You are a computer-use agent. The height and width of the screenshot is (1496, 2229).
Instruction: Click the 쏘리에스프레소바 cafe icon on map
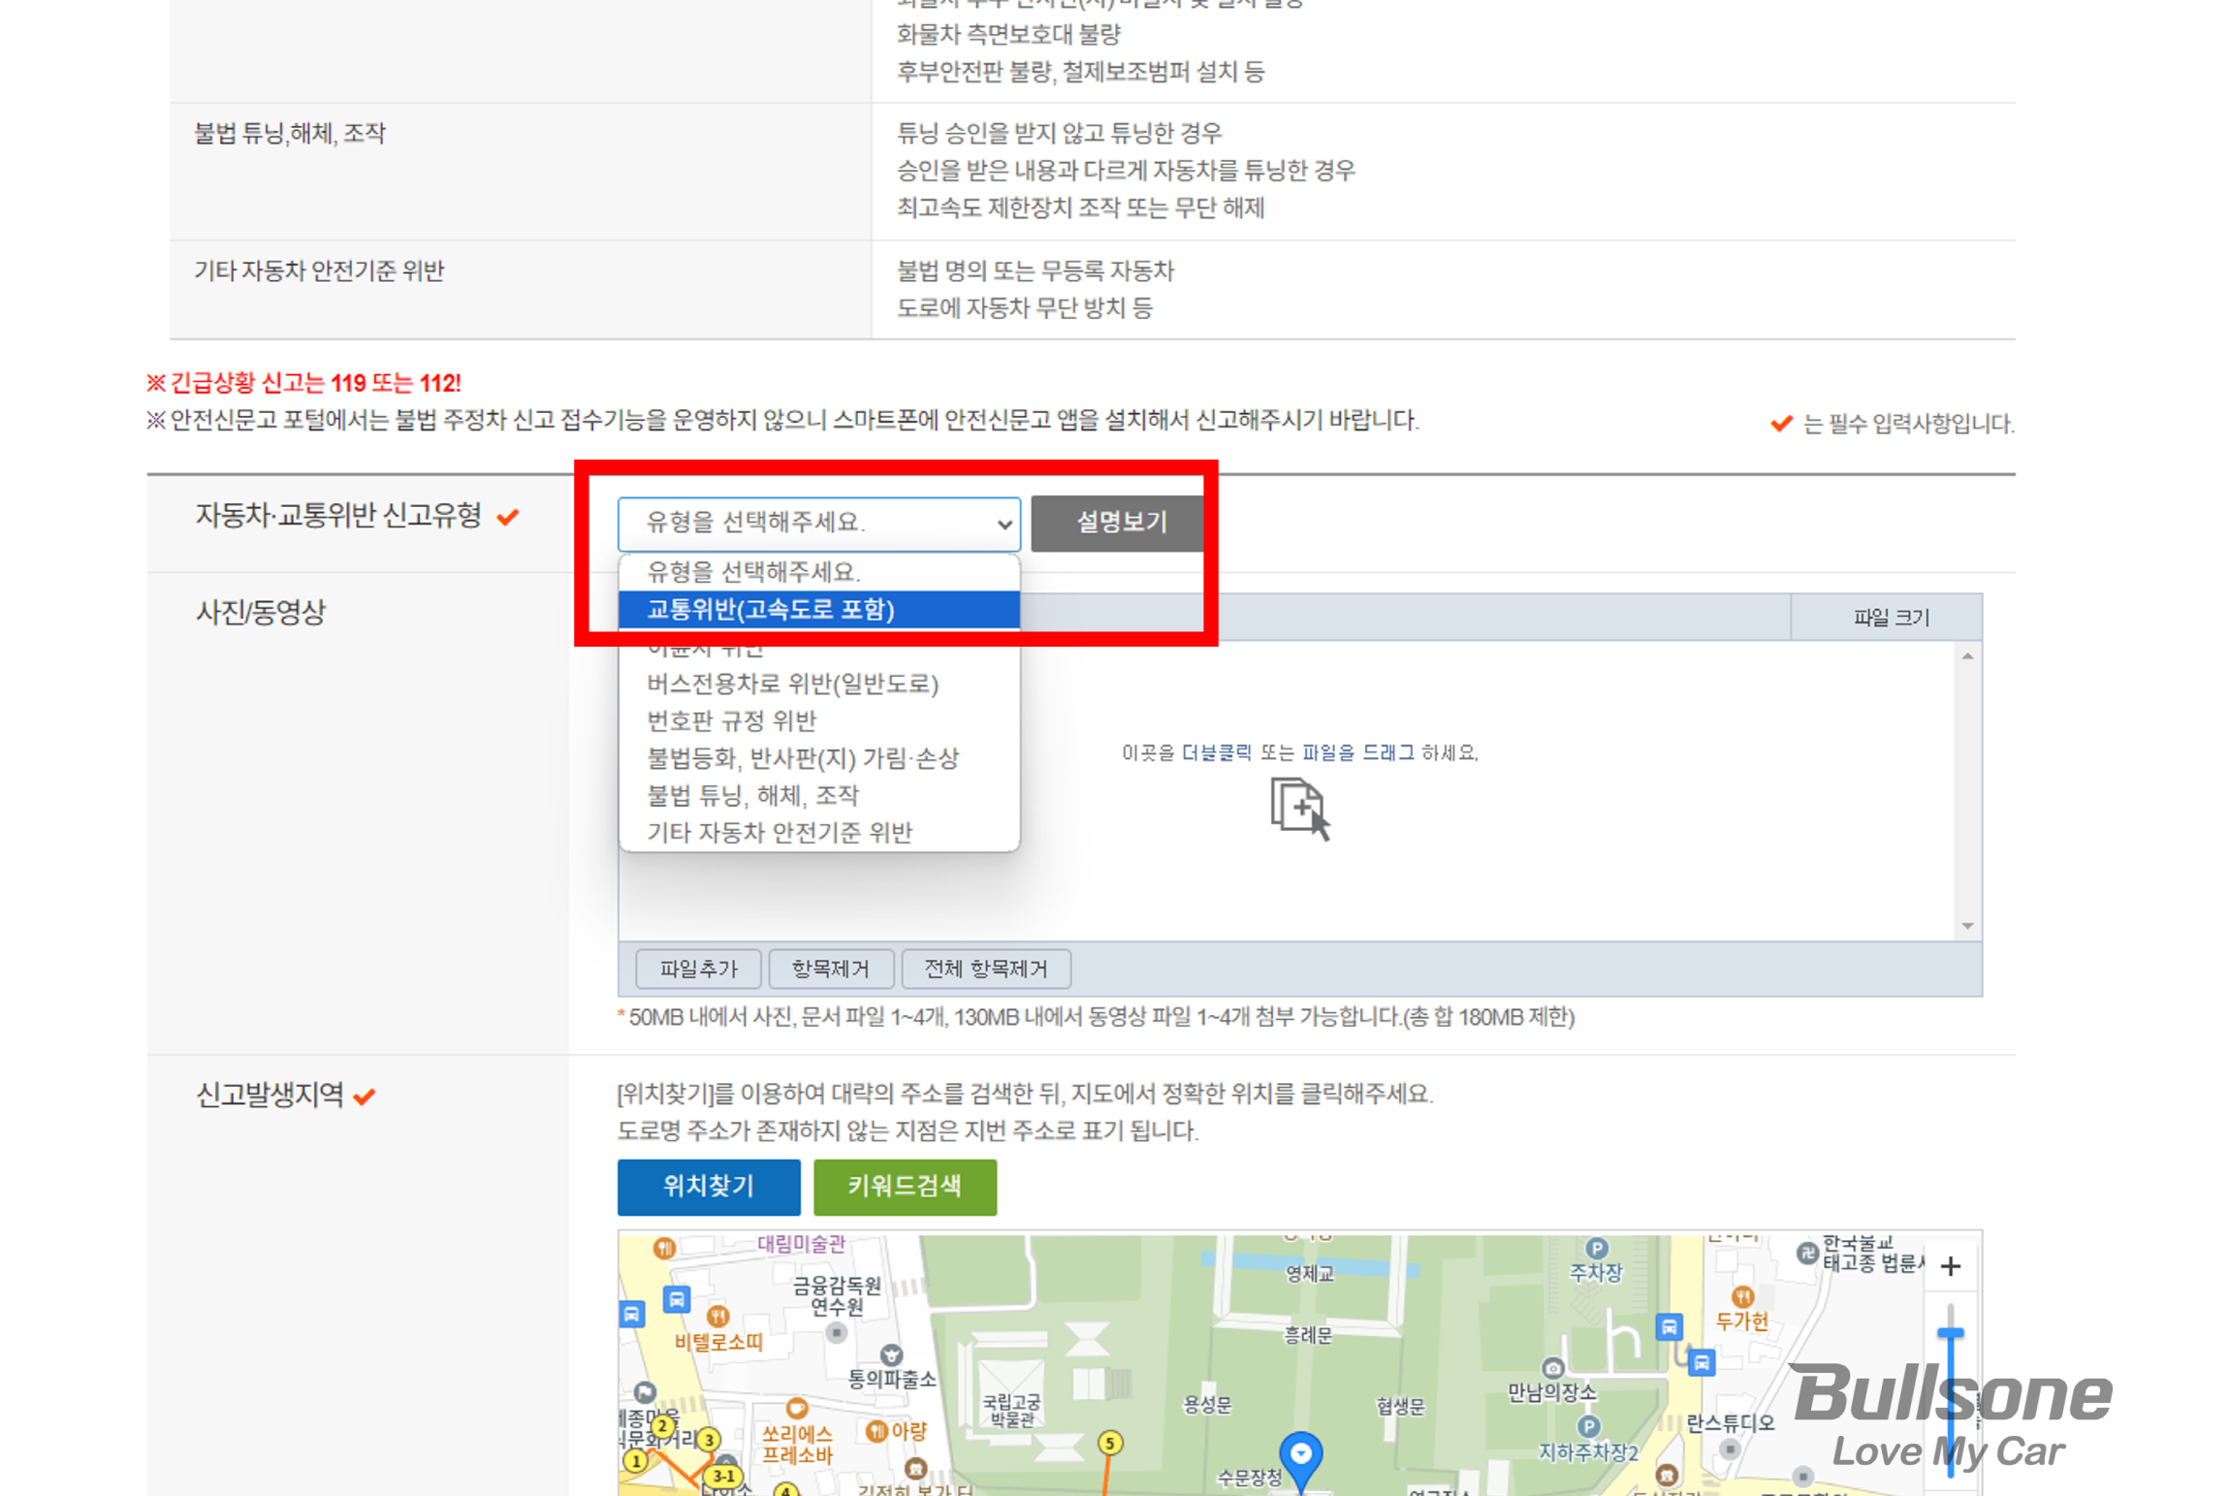[x=796, y=1408]
